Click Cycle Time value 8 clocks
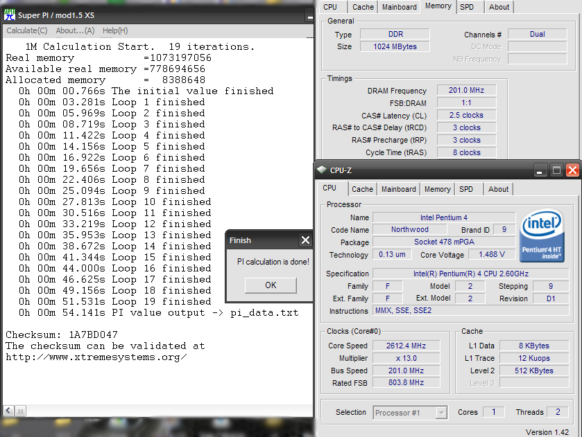582x437 pixels. (466, 152)
